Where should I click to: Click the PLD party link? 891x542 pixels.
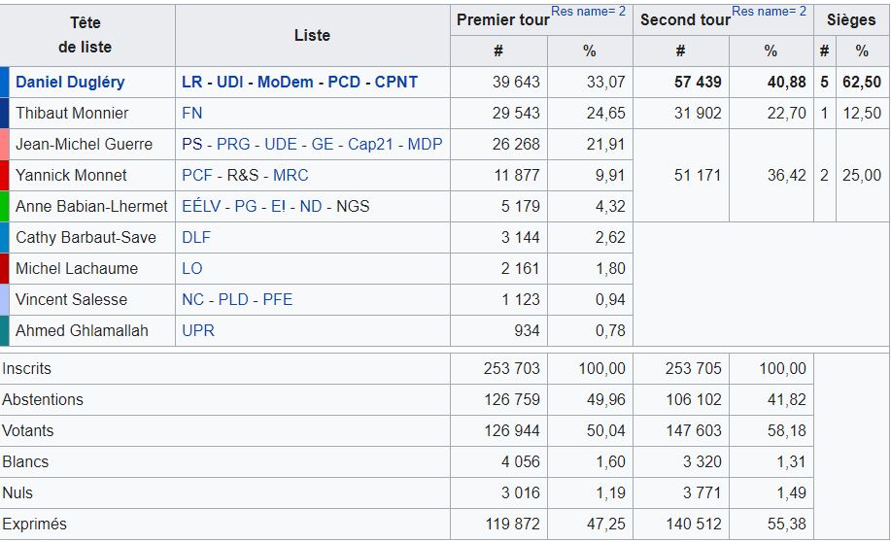pos(233,300)
